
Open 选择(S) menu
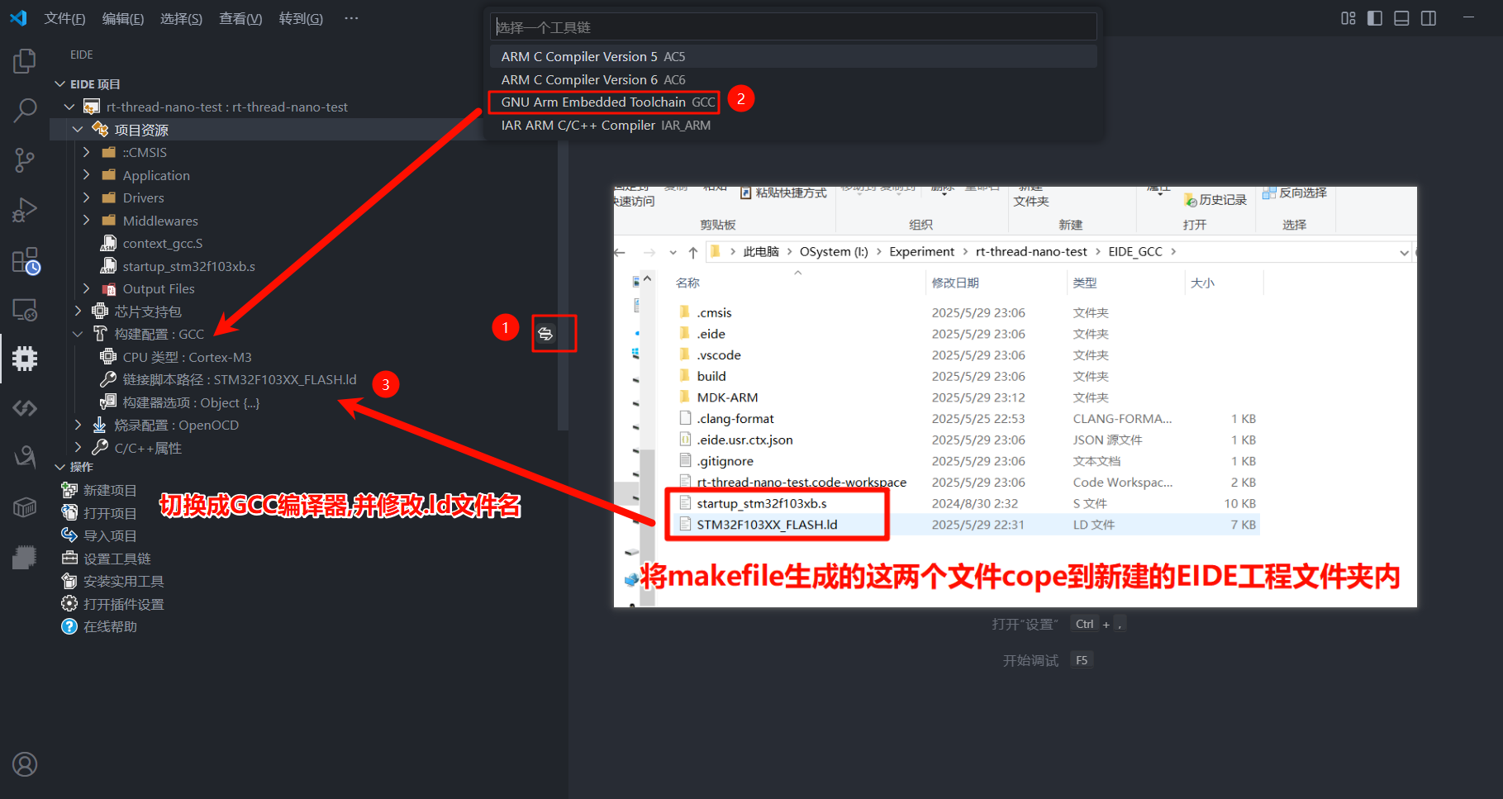(181, 18)
